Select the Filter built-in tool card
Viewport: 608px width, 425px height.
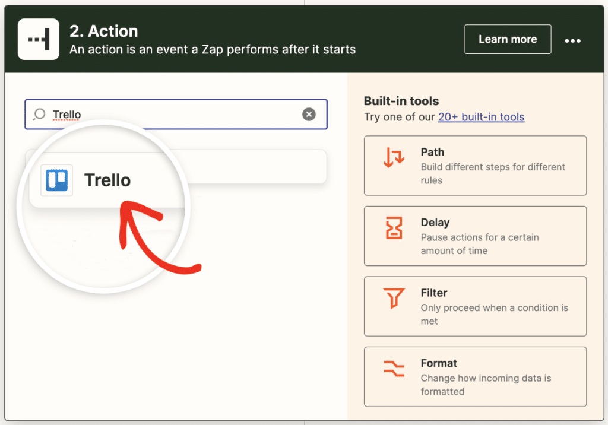click(475, 306)
